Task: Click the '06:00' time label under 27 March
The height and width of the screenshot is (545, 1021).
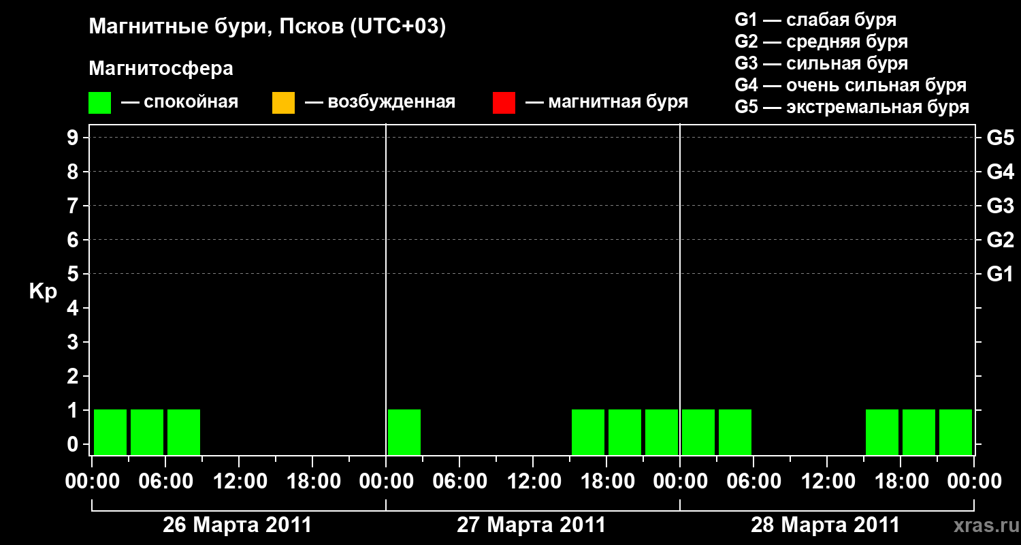Action: click(459, 482)
